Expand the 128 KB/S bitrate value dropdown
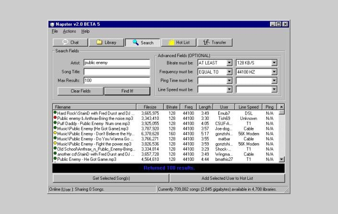 (x=274, y=63)
